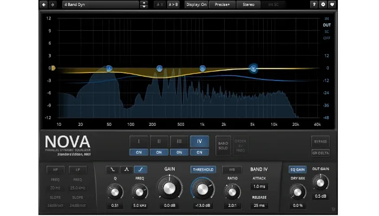Screen dimensions: 379x216
Task: Click the LP frequency value 25.0 kHz
Action: point(77,188)
